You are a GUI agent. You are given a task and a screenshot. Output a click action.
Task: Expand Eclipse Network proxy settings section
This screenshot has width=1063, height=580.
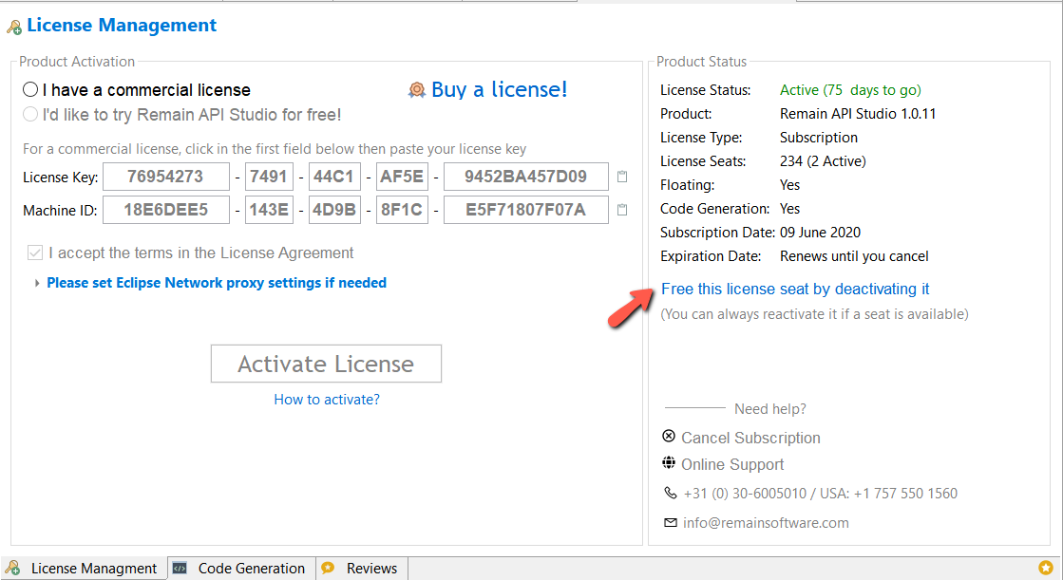click(x=37, y=283)
